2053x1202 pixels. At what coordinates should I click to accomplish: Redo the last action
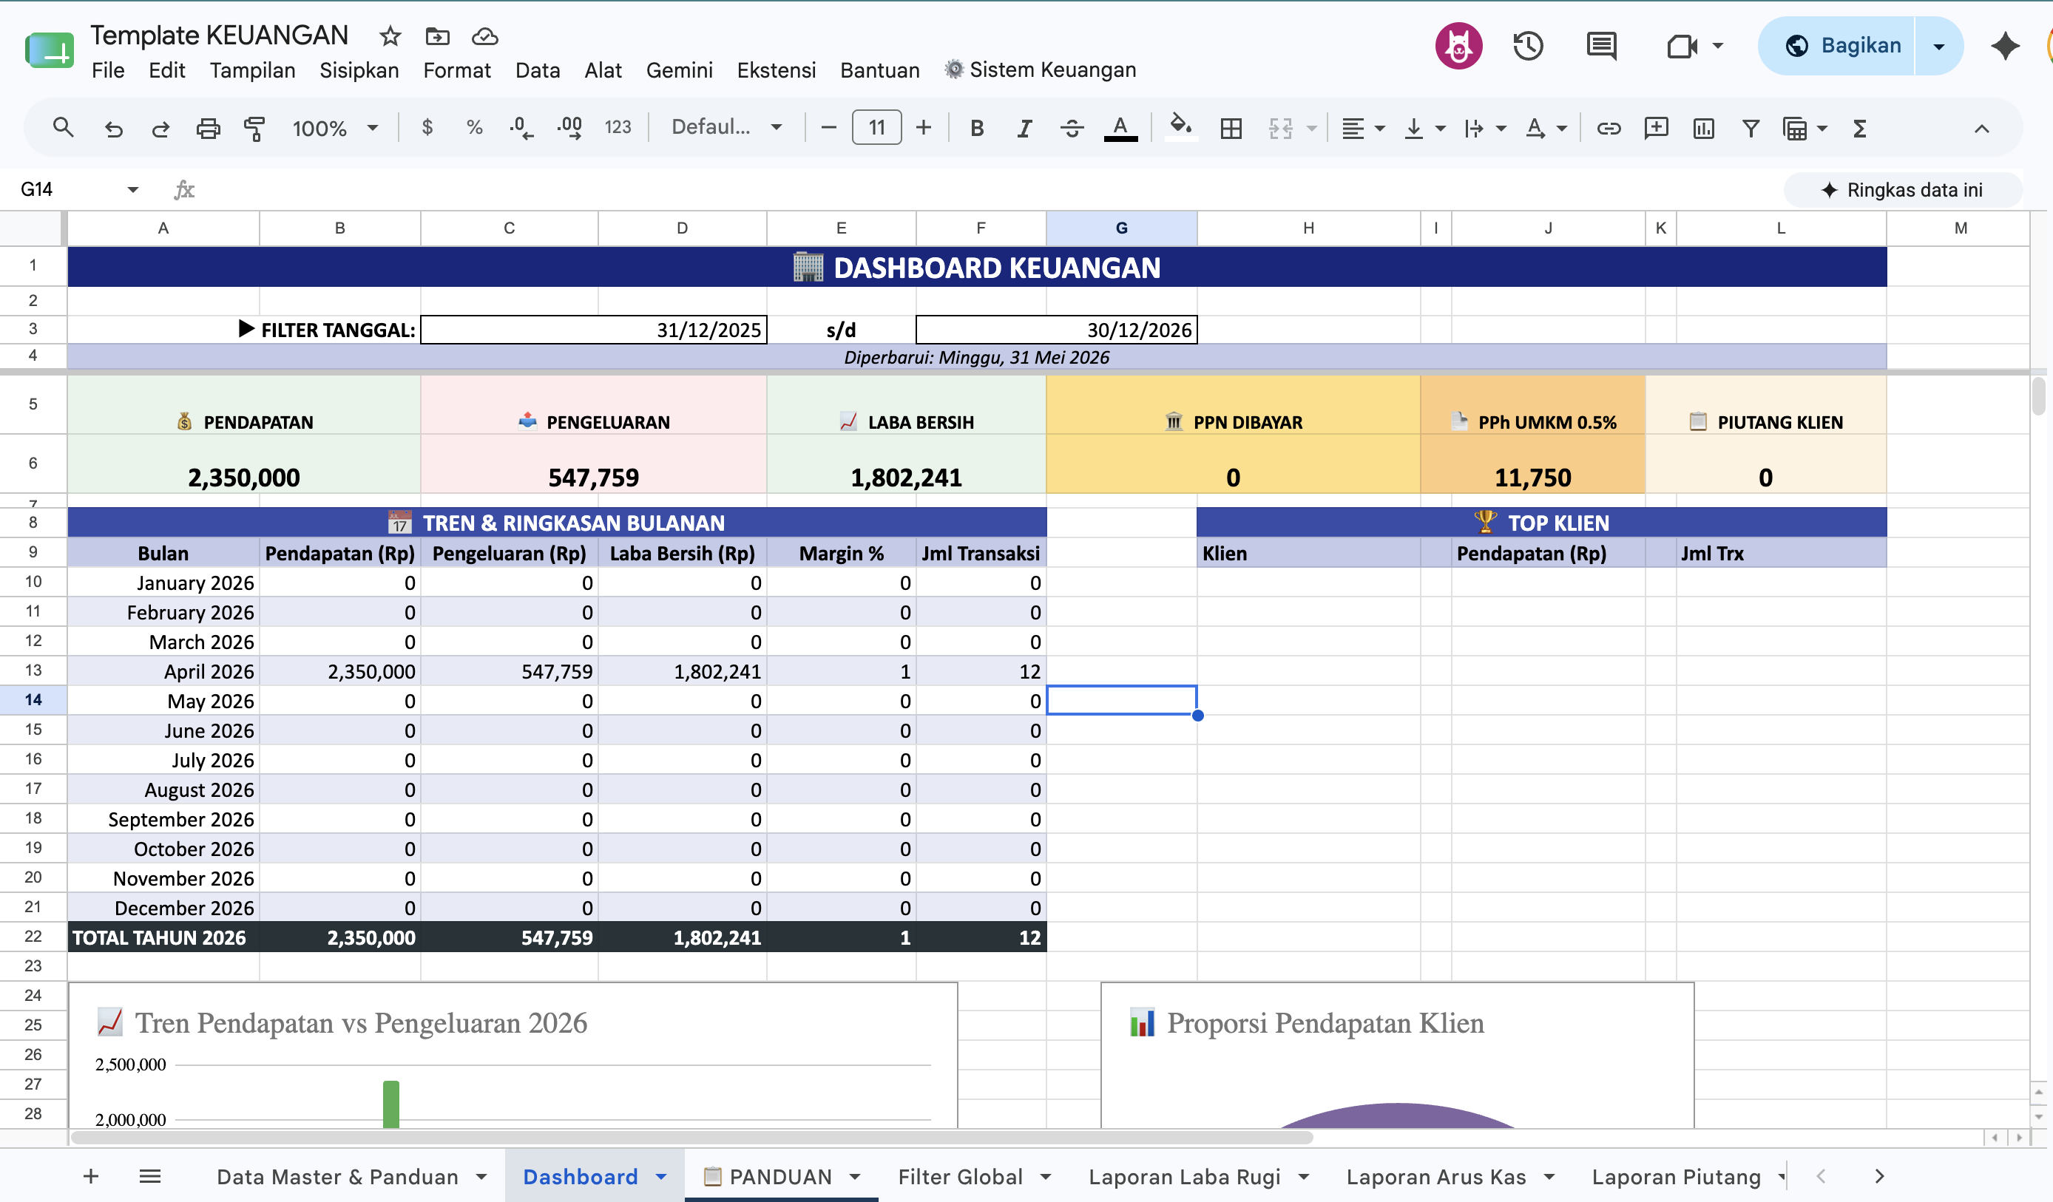(x=160, y=128)
